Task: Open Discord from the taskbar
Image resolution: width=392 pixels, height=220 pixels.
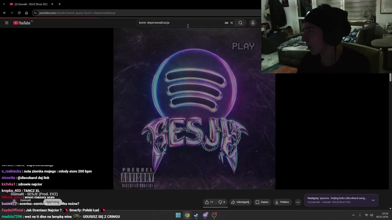Action: (x=205, y=215)
